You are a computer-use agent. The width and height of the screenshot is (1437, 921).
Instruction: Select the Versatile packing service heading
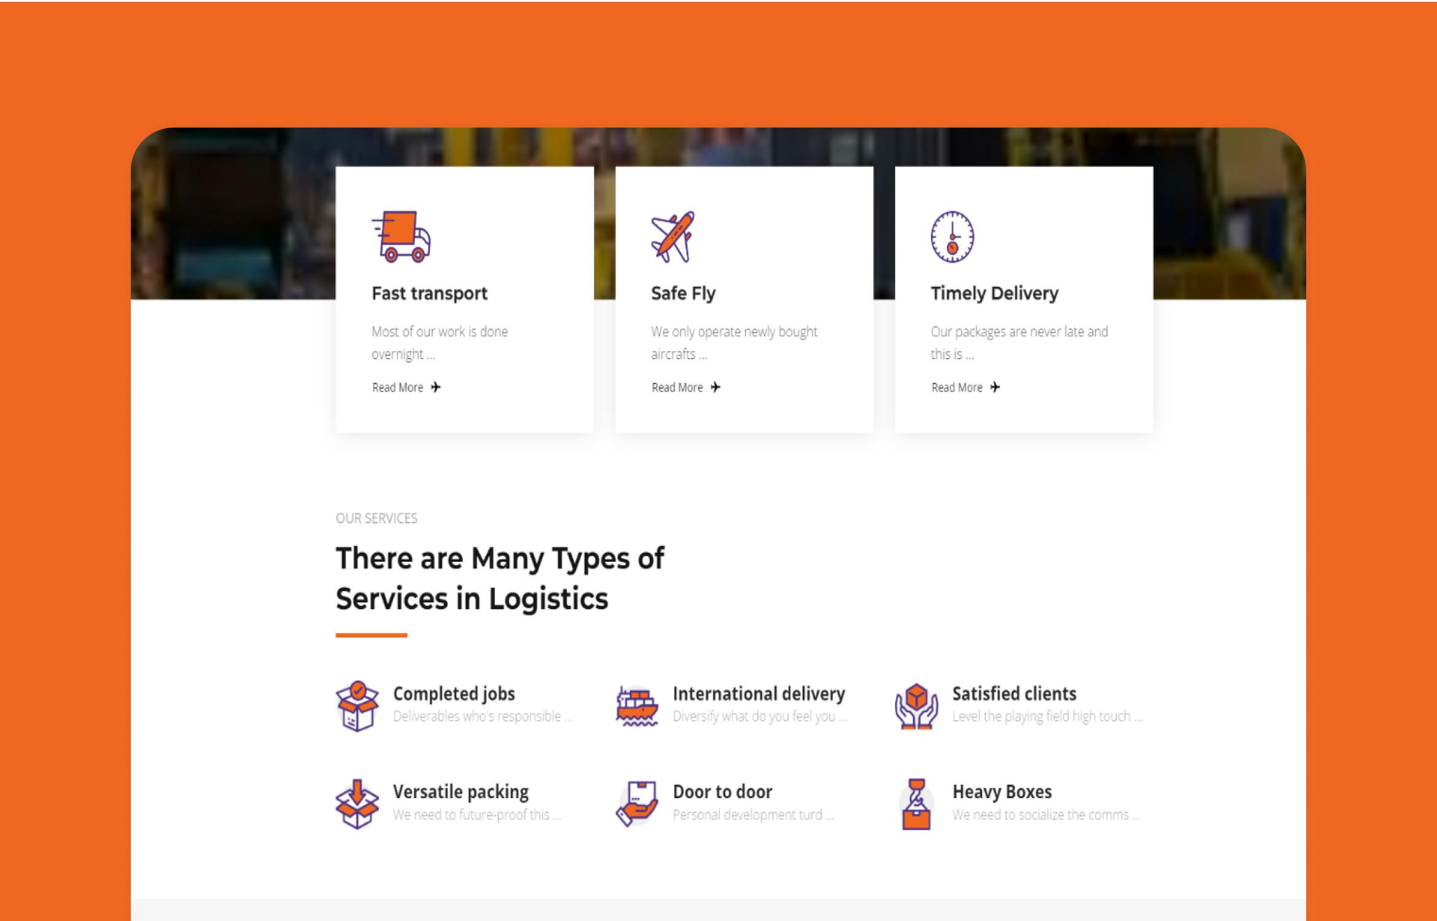(x=461, y=792)
